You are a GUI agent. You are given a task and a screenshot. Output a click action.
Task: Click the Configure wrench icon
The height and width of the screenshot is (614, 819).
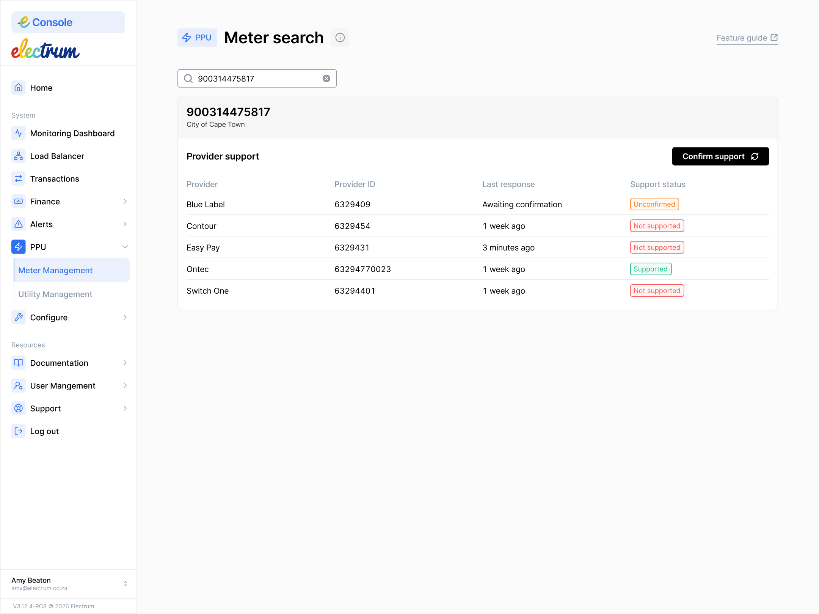tap(19, 317)
